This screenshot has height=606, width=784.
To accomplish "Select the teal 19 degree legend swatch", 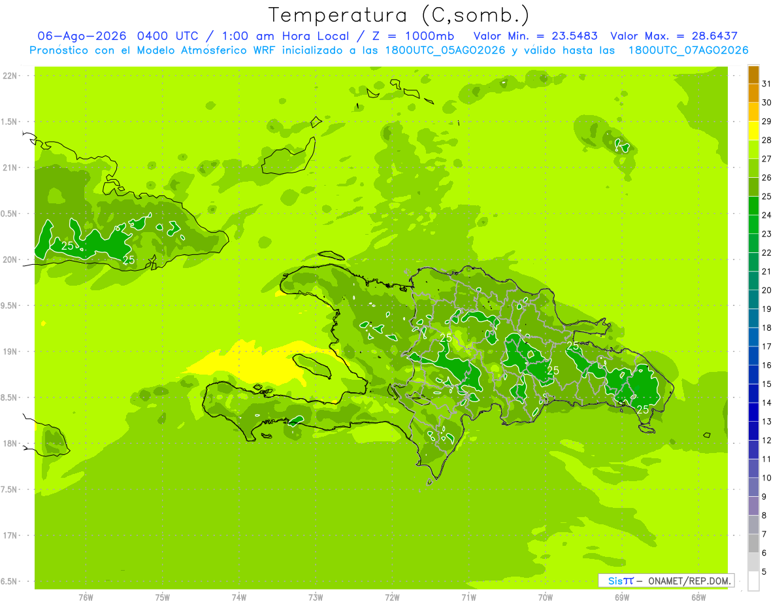I will tap(753, 300).
